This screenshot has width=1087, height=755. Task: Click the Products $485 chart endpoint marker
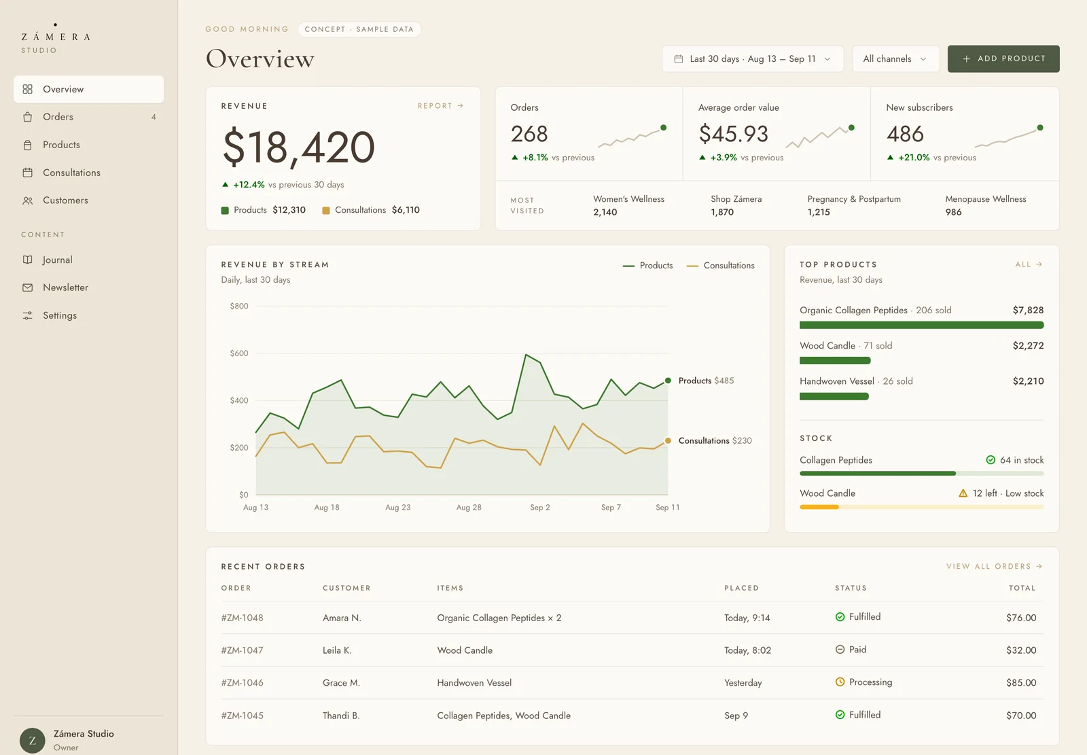[x=668, y=381]
